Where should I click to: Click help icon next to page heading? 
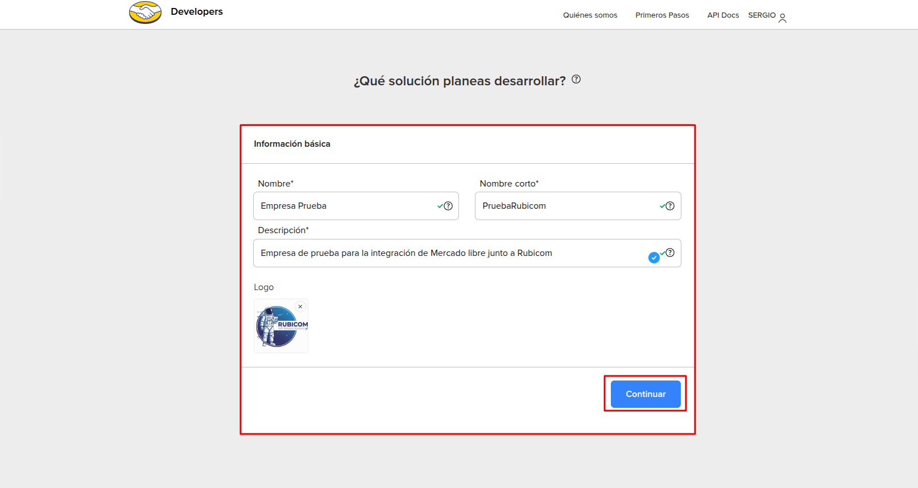576,80
